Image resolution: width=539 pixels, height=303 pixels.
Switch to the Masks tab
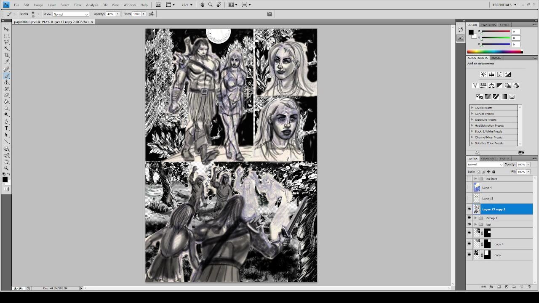point(496,58)
